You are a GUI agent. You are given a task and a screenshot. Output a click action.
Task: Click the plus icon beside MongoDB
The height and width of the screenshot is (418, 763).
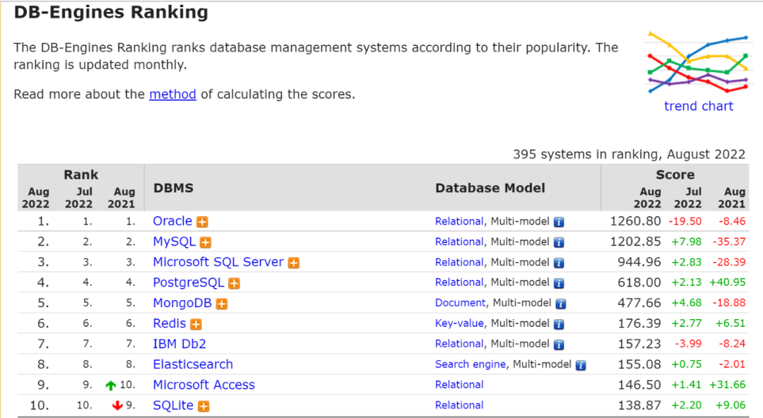[x=222, y=304]
